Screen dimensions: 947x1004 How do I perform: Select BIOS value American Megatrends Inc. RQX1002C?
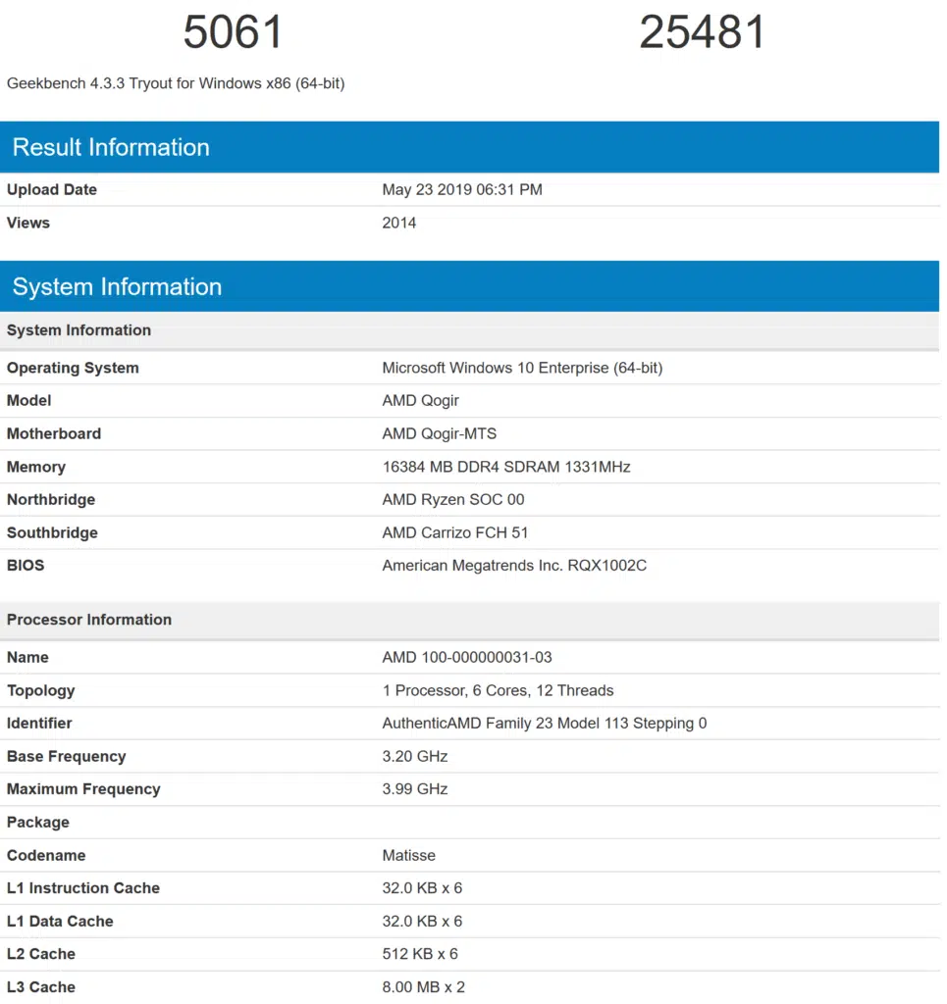pyautogui.click(x=514, y=566)
